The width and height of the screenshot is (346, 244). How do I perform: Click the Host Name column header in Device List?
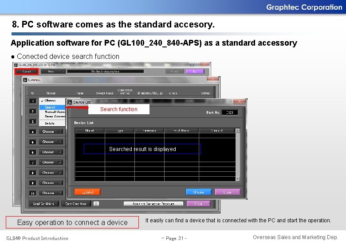pos(181,131)
